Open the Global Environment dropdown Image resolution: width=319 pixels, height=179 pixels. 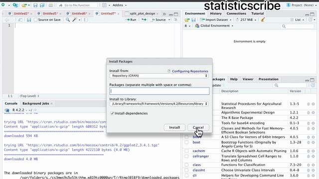click(214, 26)
